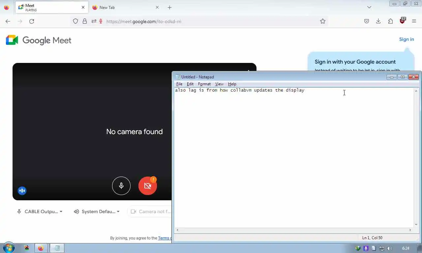Click the red camera-off button

[x=148, y=186]
